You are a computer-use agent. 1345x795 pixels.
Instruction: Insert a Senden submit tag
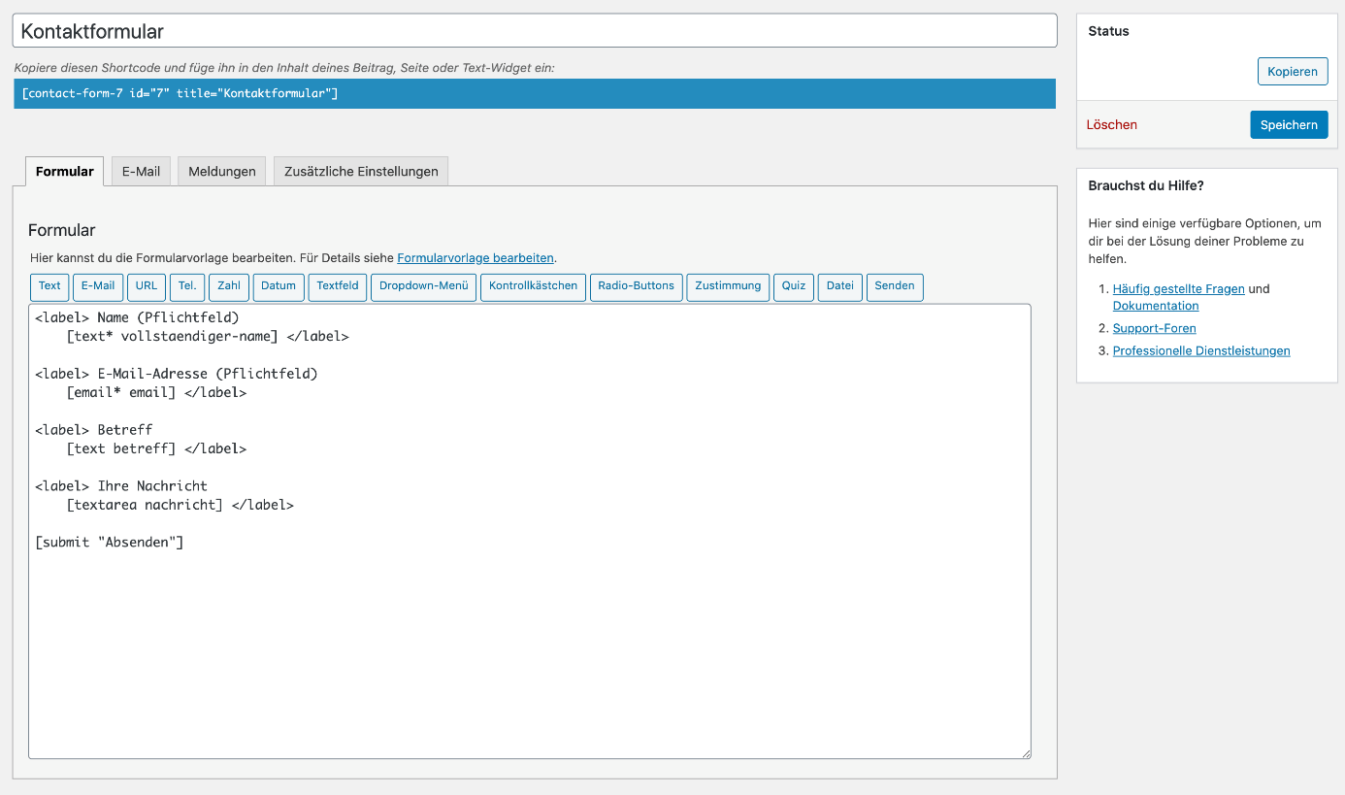pos(895,286)
